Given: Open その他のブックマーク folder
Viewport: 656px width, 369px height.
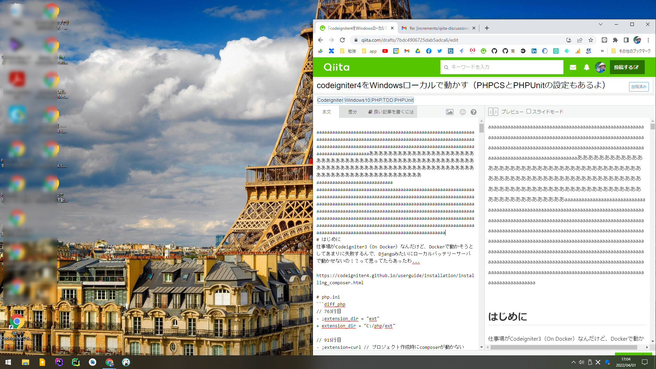Looking at the screenshot, I should tap(631, 51).
